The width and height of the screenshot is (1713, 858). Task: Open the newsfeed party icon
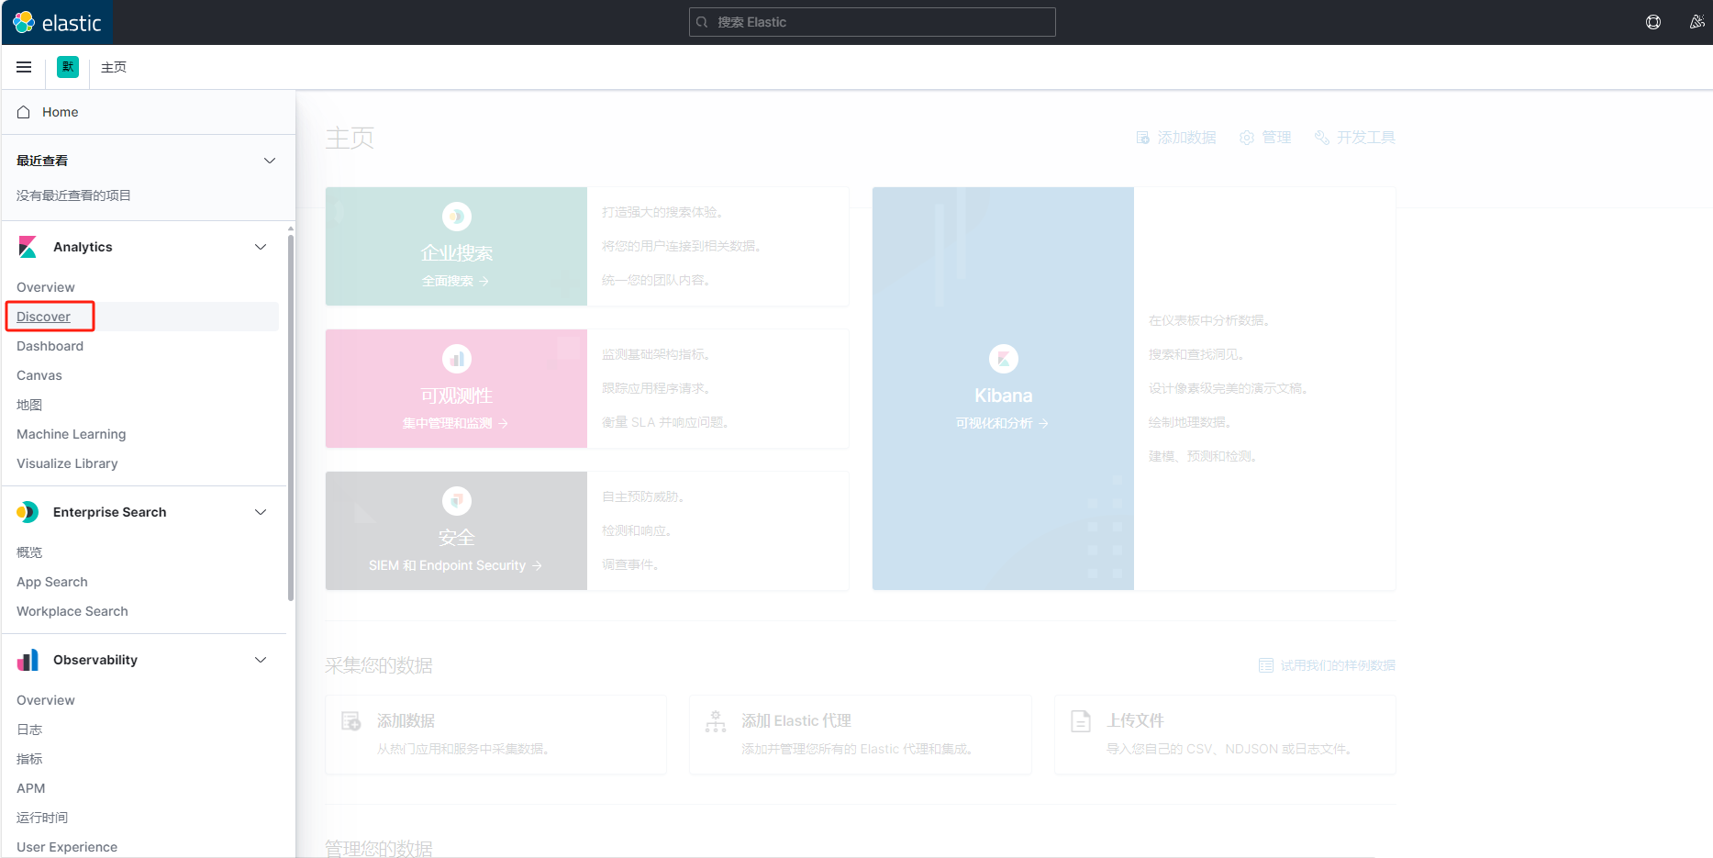[1697, 22]
